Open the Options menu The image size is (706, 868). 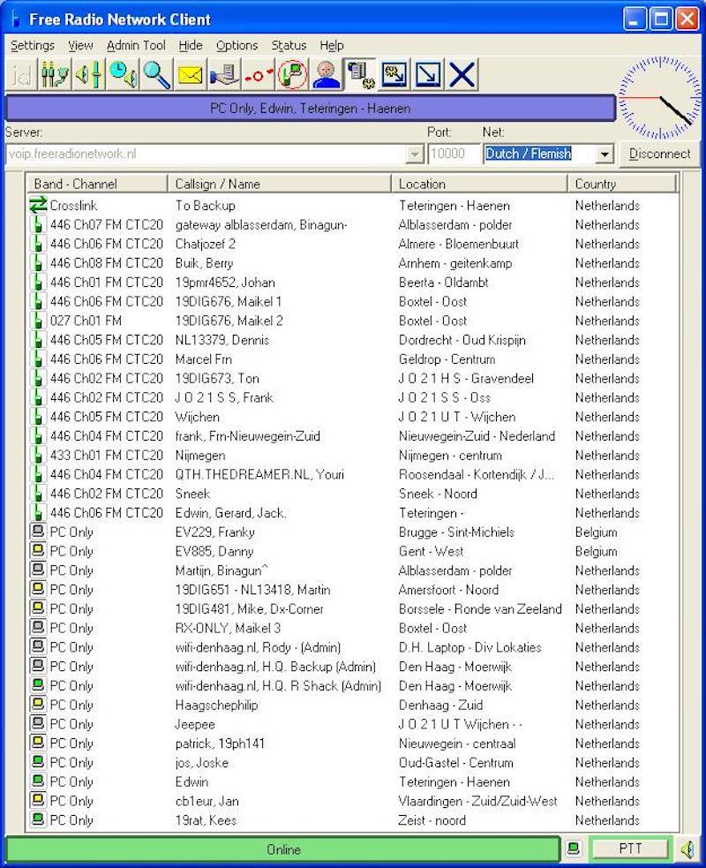tap(237, 45)
